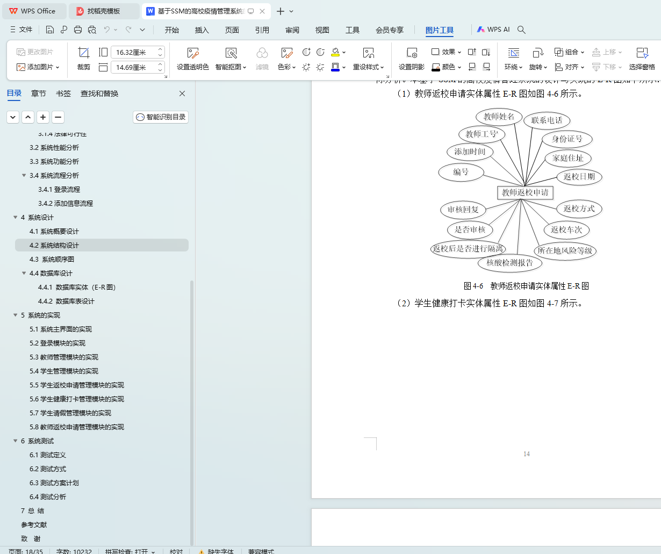Viewport: 661px width, 554px height.
Task: Click the Undo arrow icon
Action: [106, 30]
